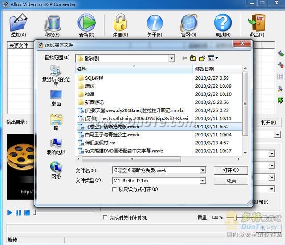The width and height of the screenshot is (285, 245).
Task: Click the 打开(P) output folder button
Action: tap(269, 122)
